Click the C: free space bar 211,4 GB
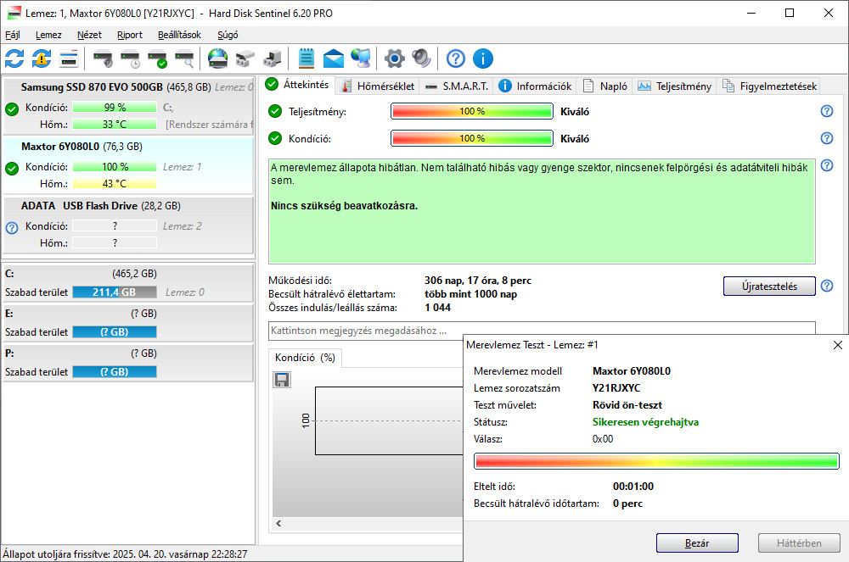 [115, 292]
